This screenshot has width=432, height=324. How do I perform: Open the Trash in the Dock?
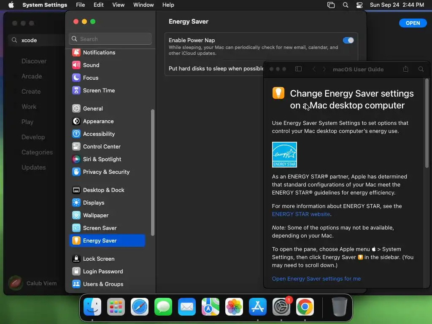point(340,307)
